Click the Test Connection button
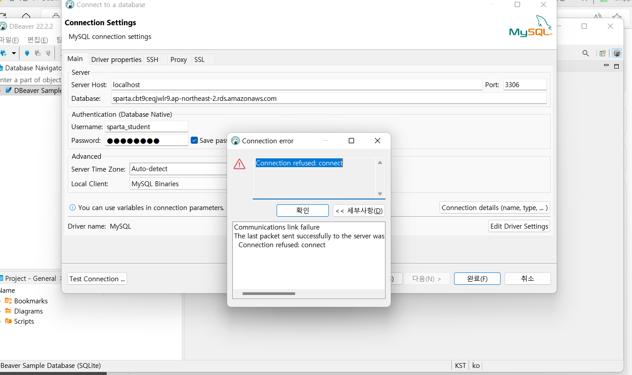Viewport: 632px width, 375px height. (x=97, y=279)
